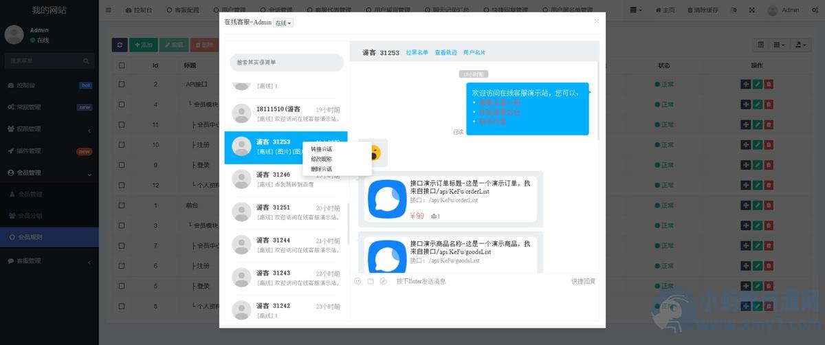Collapse the 会员管理 sidebar menu
825x345 pixels.
coord(49,173)
